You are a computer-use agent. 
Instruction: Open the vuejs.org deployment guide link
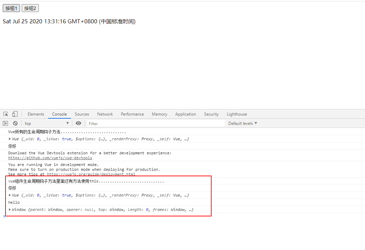coord(91,174)
